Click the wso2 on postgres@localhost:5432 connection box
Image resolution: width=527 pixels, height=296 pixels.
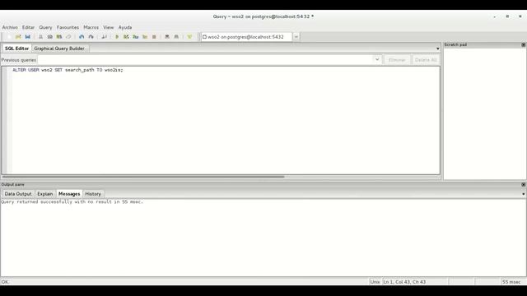point(247,37)
